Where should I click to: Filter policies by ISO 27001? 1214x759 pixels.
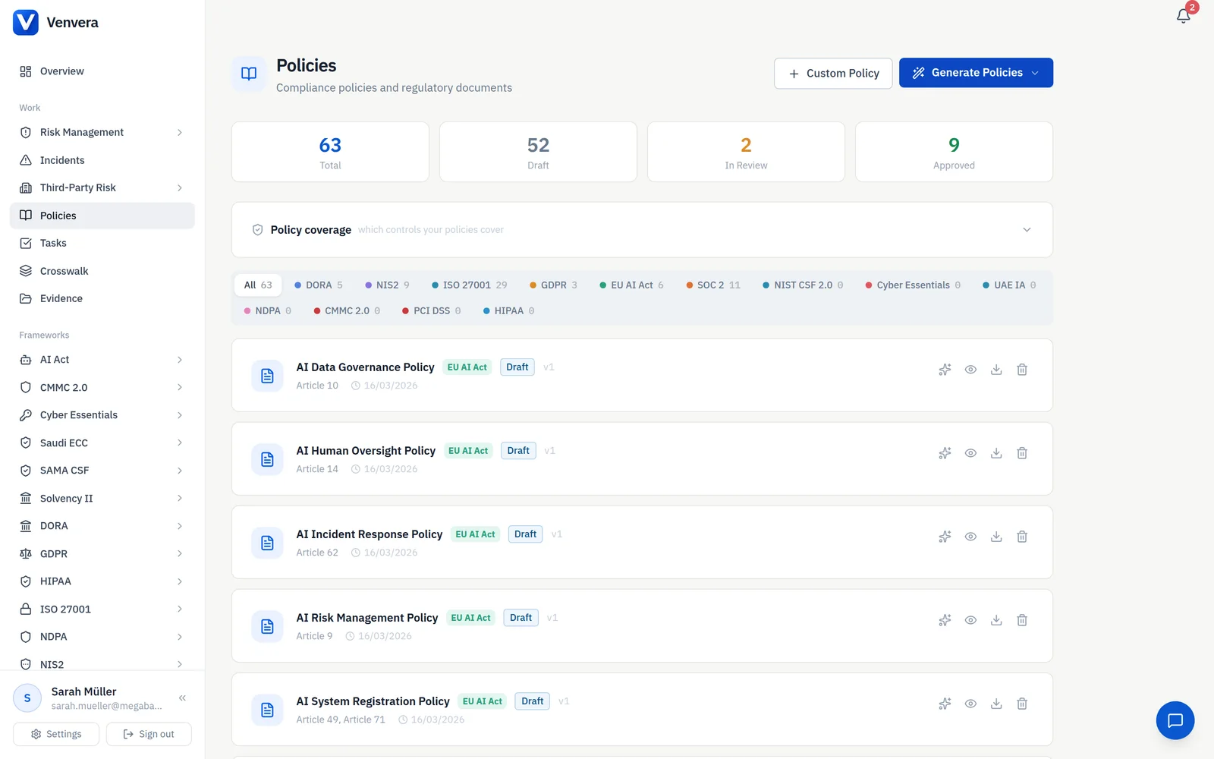click(x=470, y=285)
